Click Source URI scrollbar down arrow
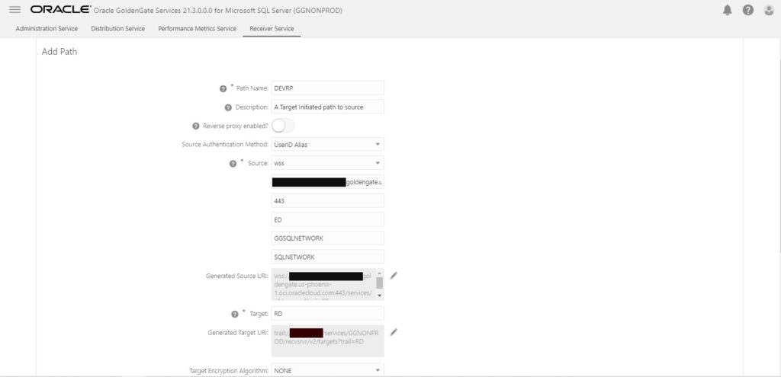781x377 pixels. [380, 296]
